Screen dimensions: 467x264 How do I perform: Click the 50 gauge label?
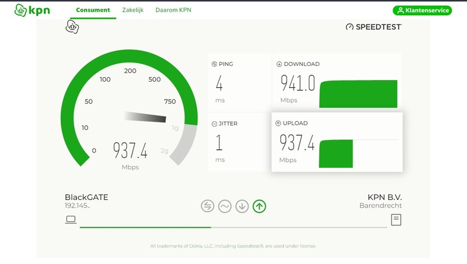89,101
